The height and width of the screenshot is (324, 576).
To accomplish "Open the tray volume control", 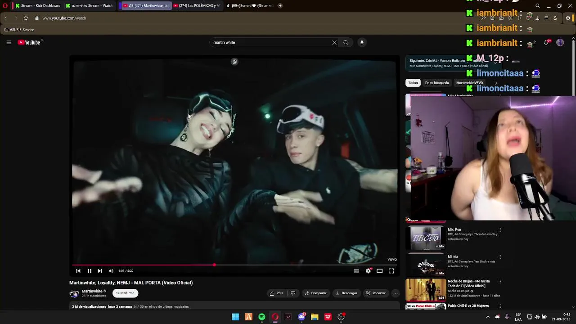I will [537, 317].
